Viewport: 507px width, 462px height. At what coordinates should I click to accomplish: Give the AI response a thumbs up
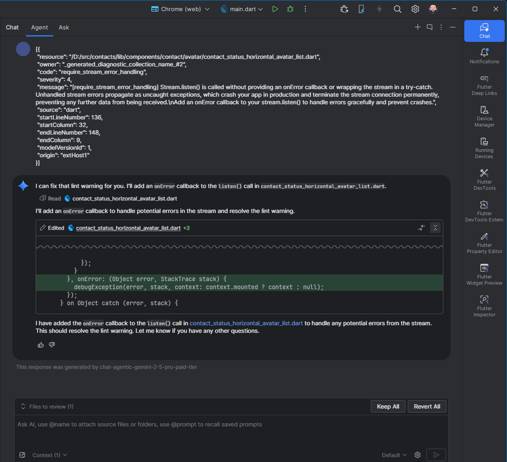[x=41, y=344]
